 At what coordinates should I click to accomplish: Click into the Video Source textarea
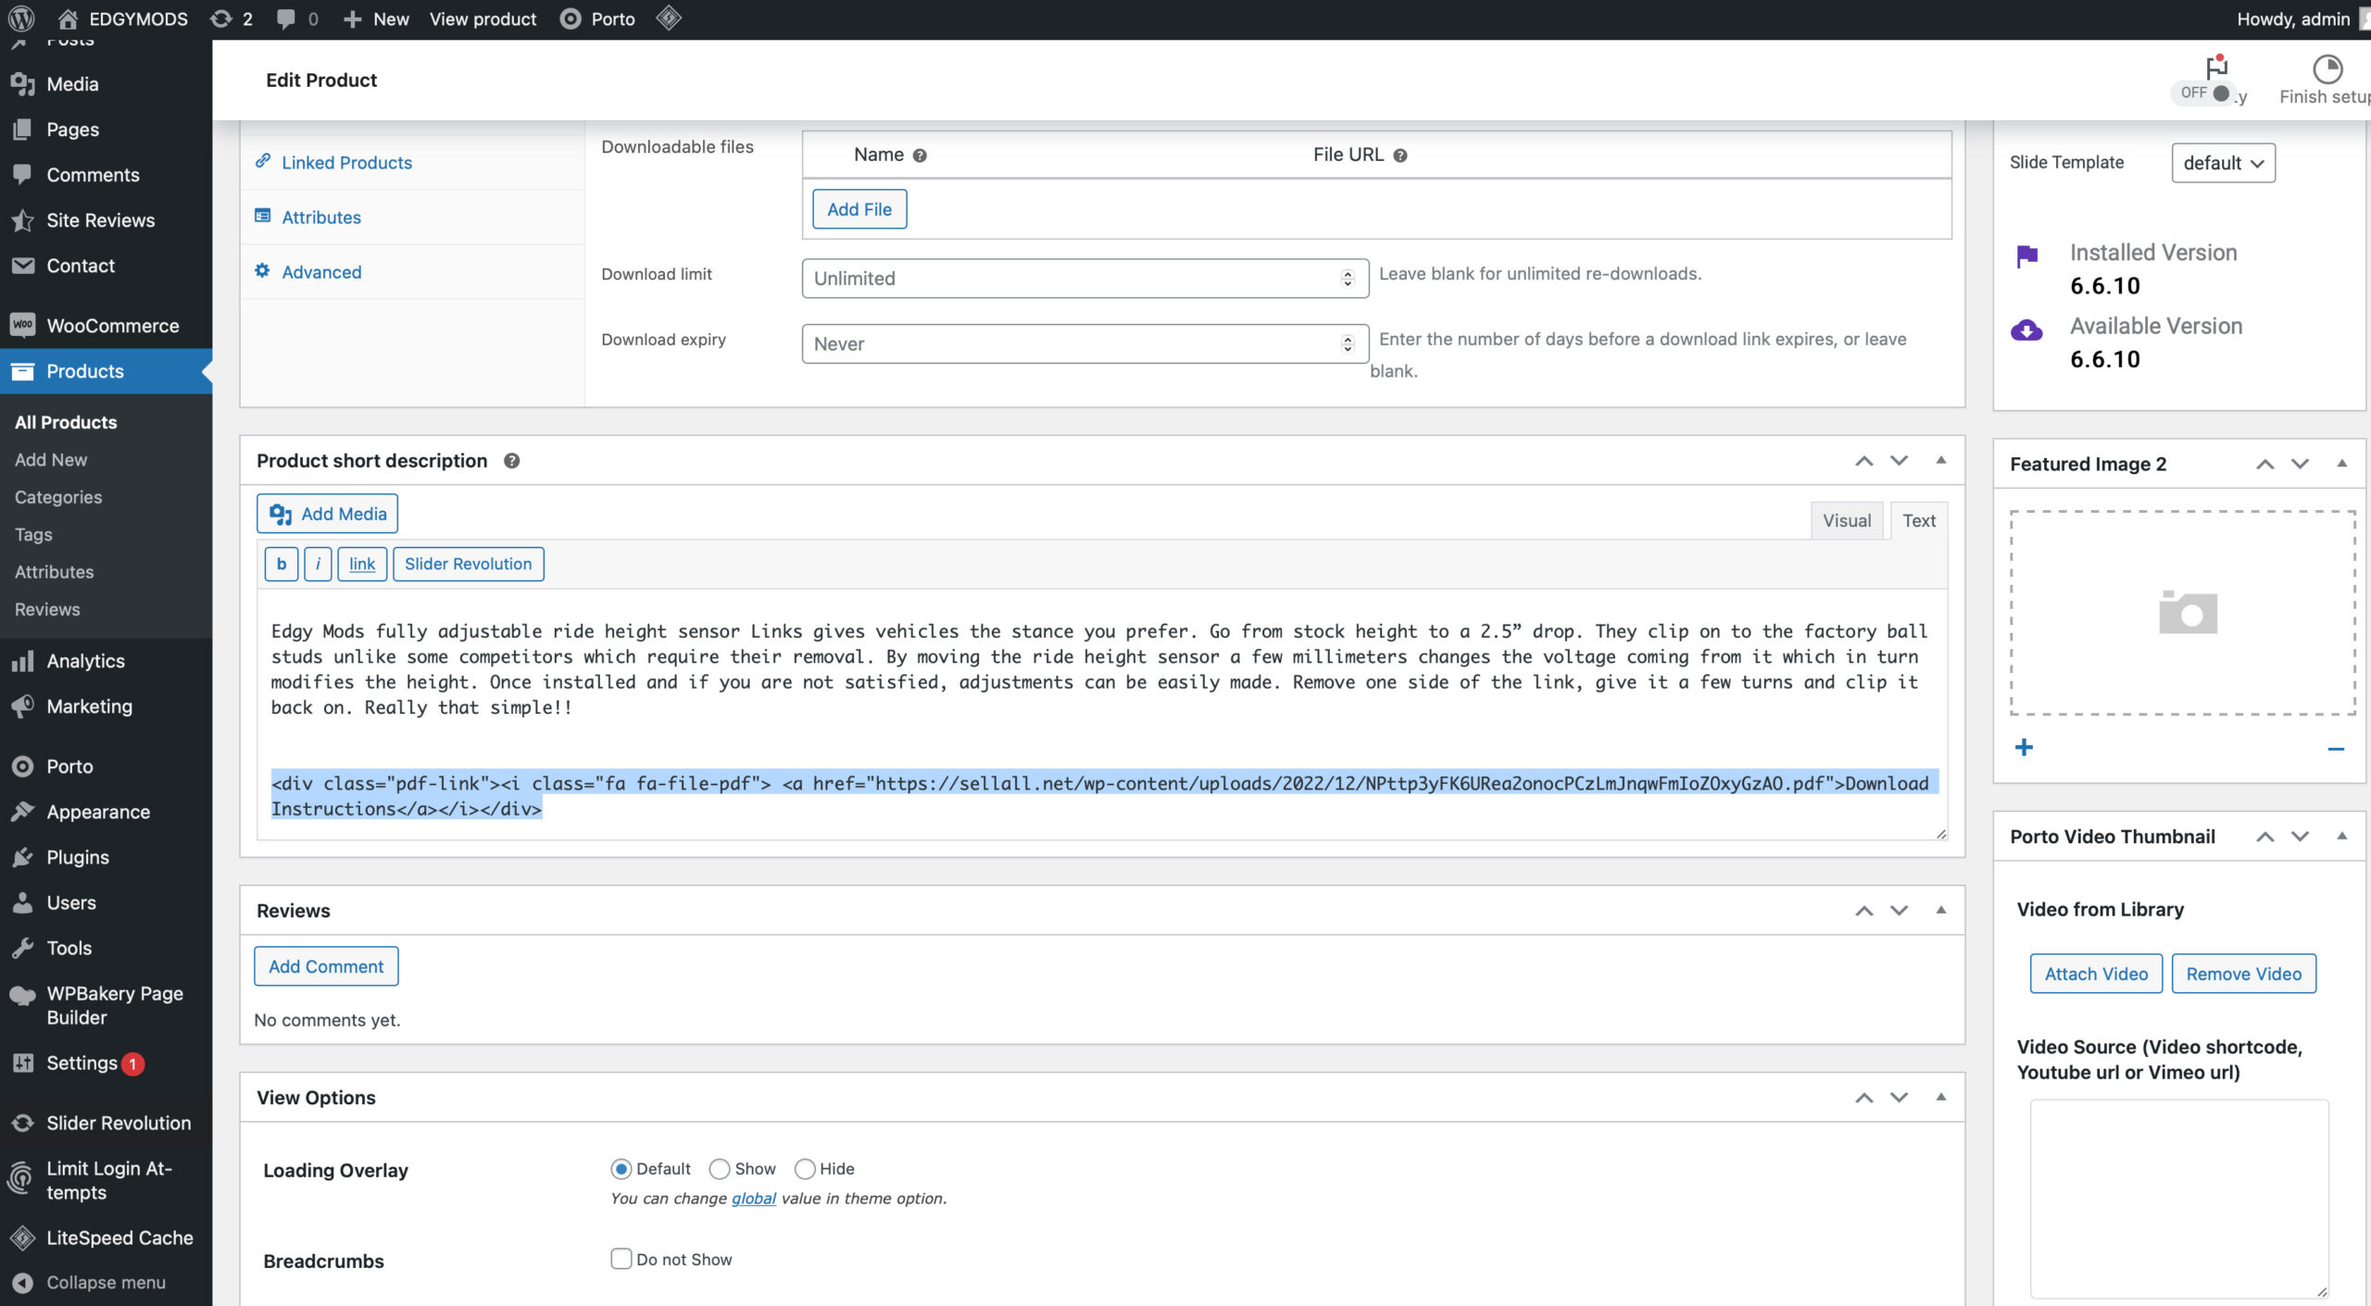point(2179,1199)
